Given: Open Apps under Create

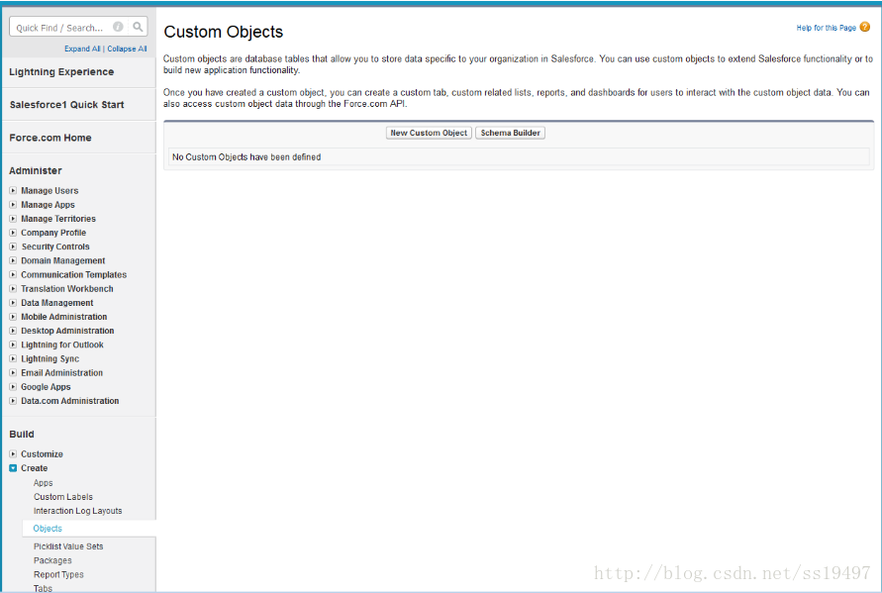Looking at the screenshot, I should (43, 483).
